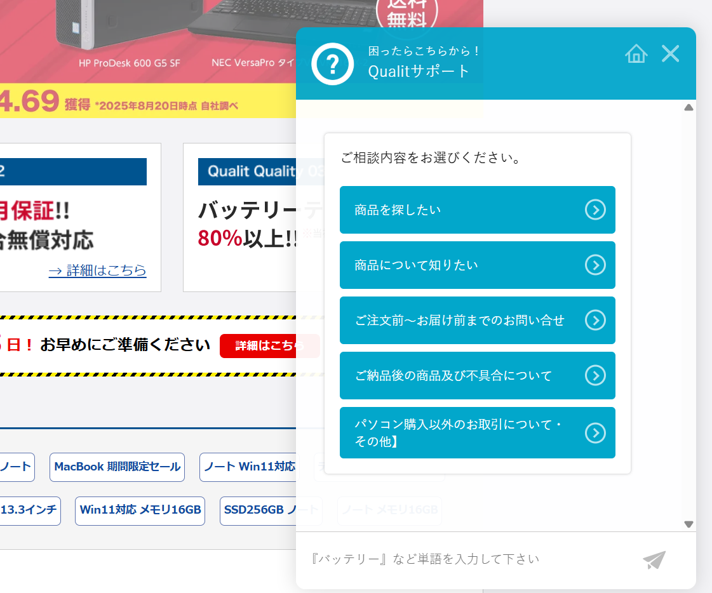The height and width of the screenshot is (593, 712).
Task: Select the MacBook 期間限定セール tag
Action: point(117,467)
